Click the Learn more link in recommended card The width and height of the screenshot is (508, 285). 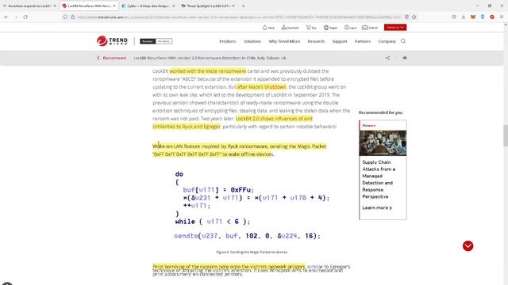coord(377,207)
